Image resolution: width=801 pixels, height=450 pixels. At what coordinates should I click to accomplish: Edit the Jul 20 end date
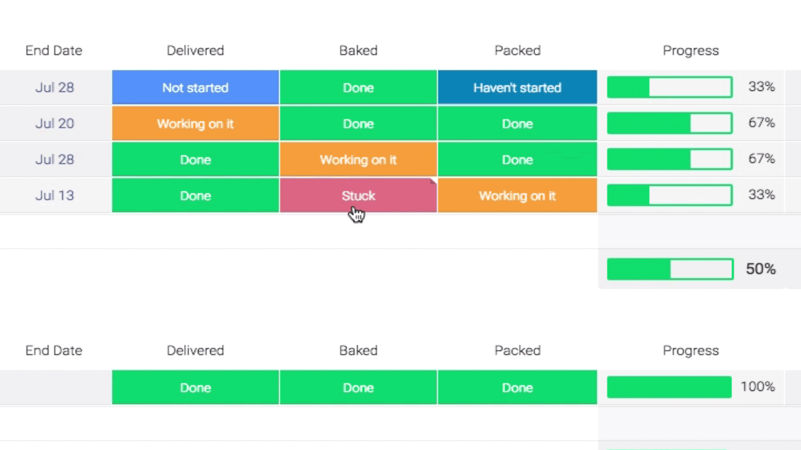pos(55,123)
